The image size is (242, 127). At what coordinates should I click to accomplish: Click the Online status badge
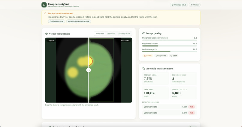(x=195, y=5)
